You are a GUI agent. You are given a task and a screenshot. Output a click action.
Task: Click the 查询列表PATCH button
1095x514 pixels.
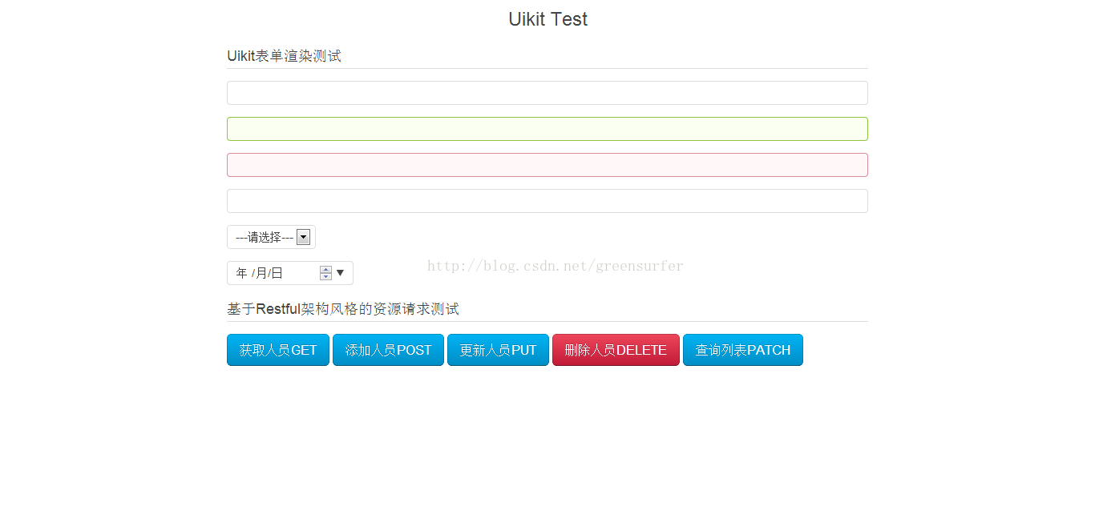(x=743, y=350)
